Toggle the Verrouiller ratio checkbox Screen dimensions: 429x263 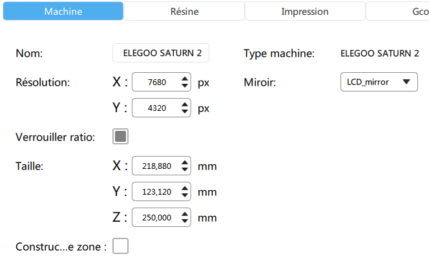pyautogui.click(x=121, y=137)
